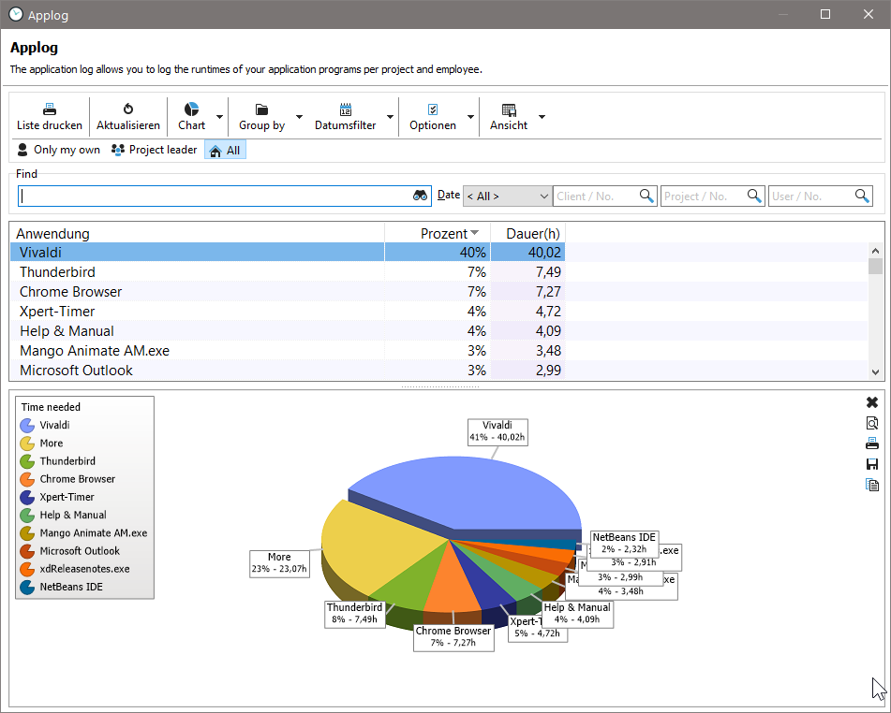Click the table scrollbar down arrow

[x=875, y=372]
